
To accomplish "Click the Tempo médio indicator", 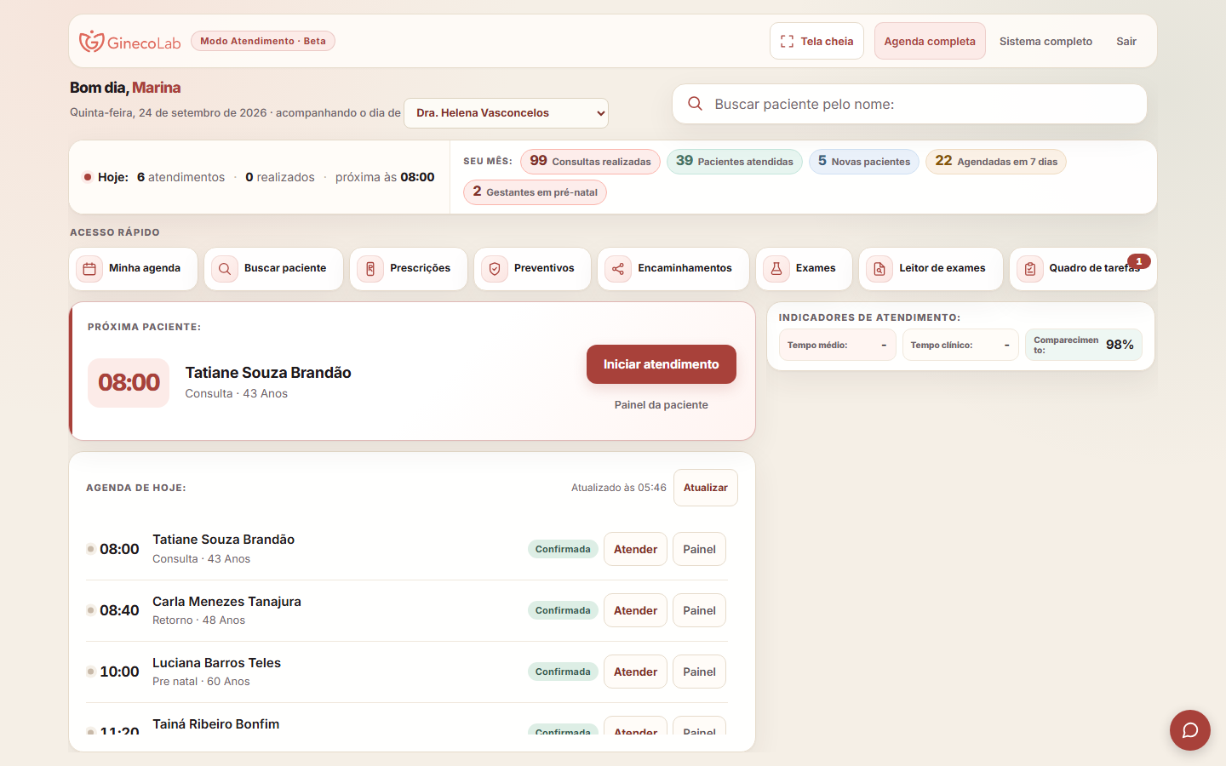I will click(837, 345).
